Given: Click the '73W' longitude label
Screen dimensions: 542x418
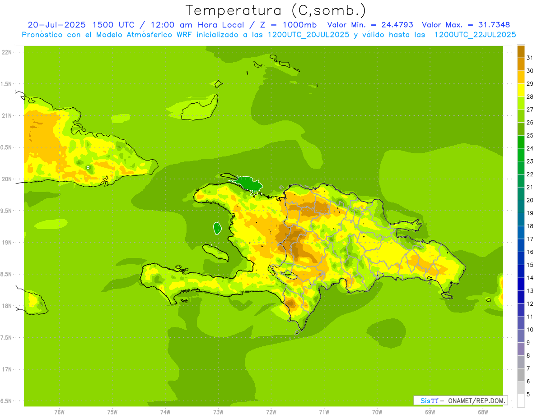Looking at the screenshot, I should pyautogui.click(x=218, y=412).
